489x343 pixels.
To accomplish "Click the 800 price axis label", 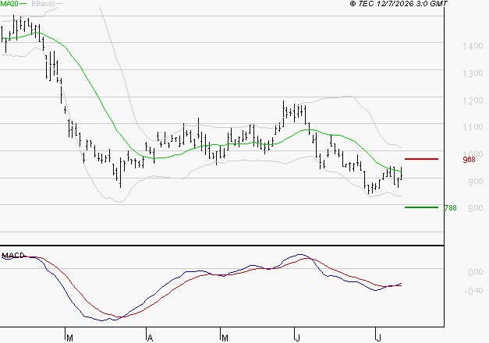I will click(x=476, y=208).
